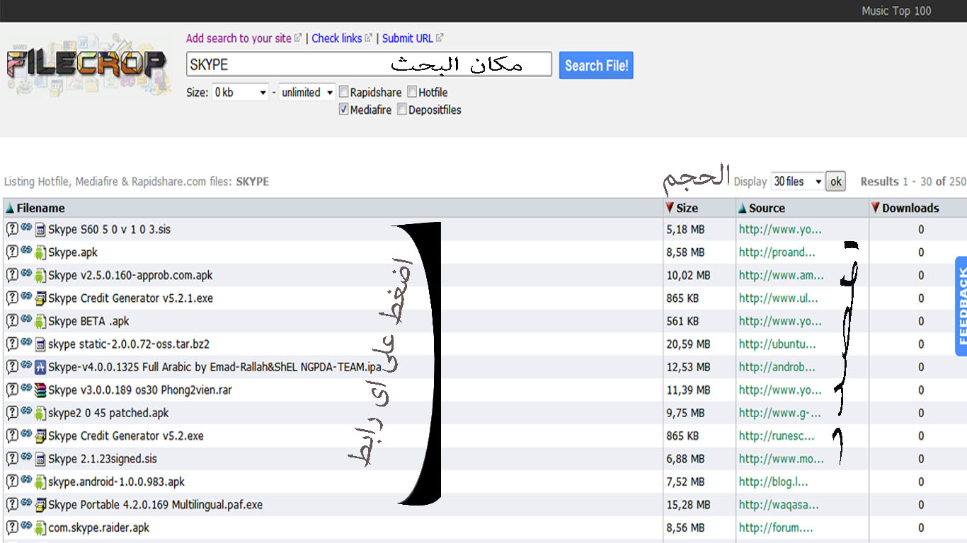Open the maximum size unlimited dropdown

307,92
